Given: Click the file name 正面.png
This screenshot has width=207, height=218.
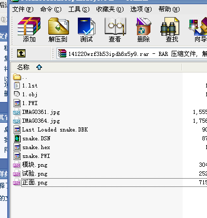Looking at the screenshot, I should tap(35, 183).
